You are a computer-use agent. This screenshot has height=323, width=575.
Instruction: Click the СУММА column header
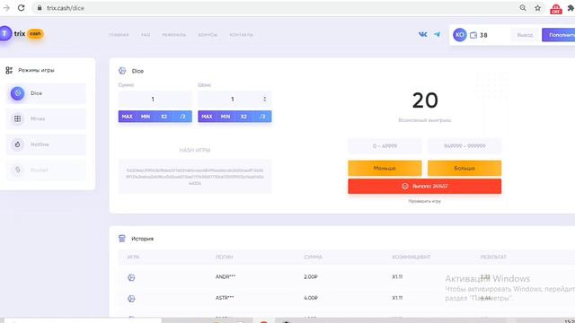coord(313,258)
